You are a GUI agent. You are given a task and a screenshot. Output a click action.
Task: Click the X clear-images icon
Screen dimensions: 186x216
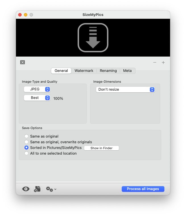(x=22, y=62)
